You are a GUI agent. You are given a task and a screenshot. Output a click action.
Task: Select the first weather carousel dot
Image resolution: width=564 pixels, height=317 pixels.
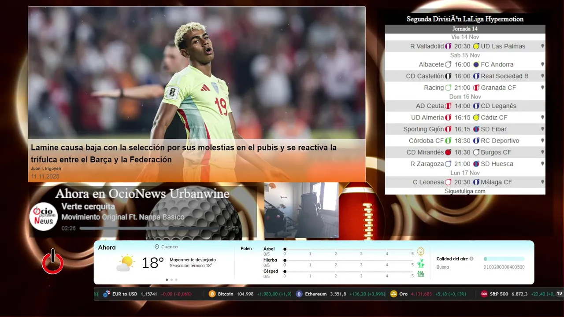point(167,280)
